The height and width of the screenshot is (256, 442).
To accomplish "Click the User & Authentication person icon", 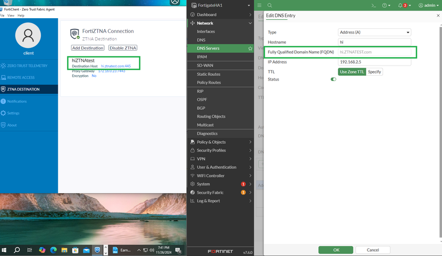I will tap(193, 167).
